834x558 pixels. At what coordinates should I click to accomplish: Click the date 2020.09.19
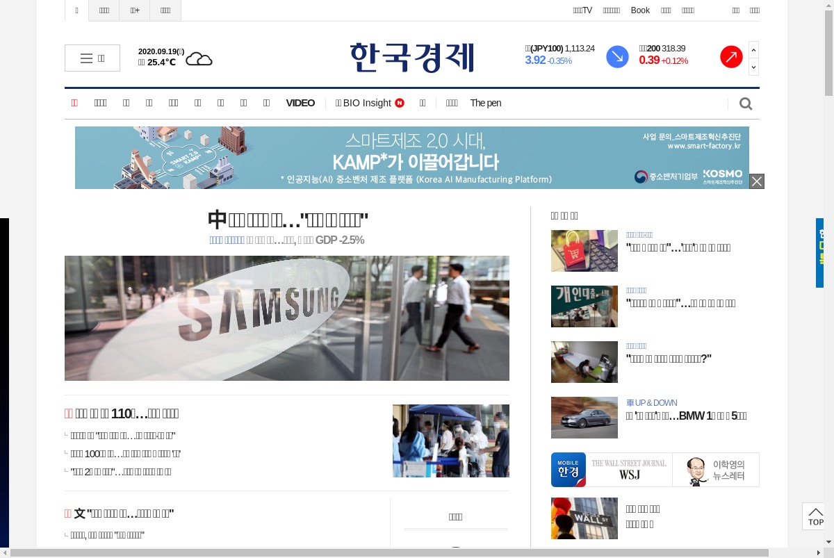(161, 51)
